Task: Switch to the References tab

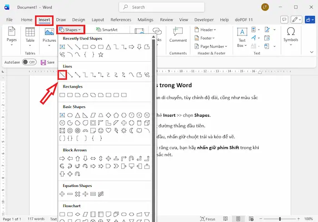Action: point(121,20)
